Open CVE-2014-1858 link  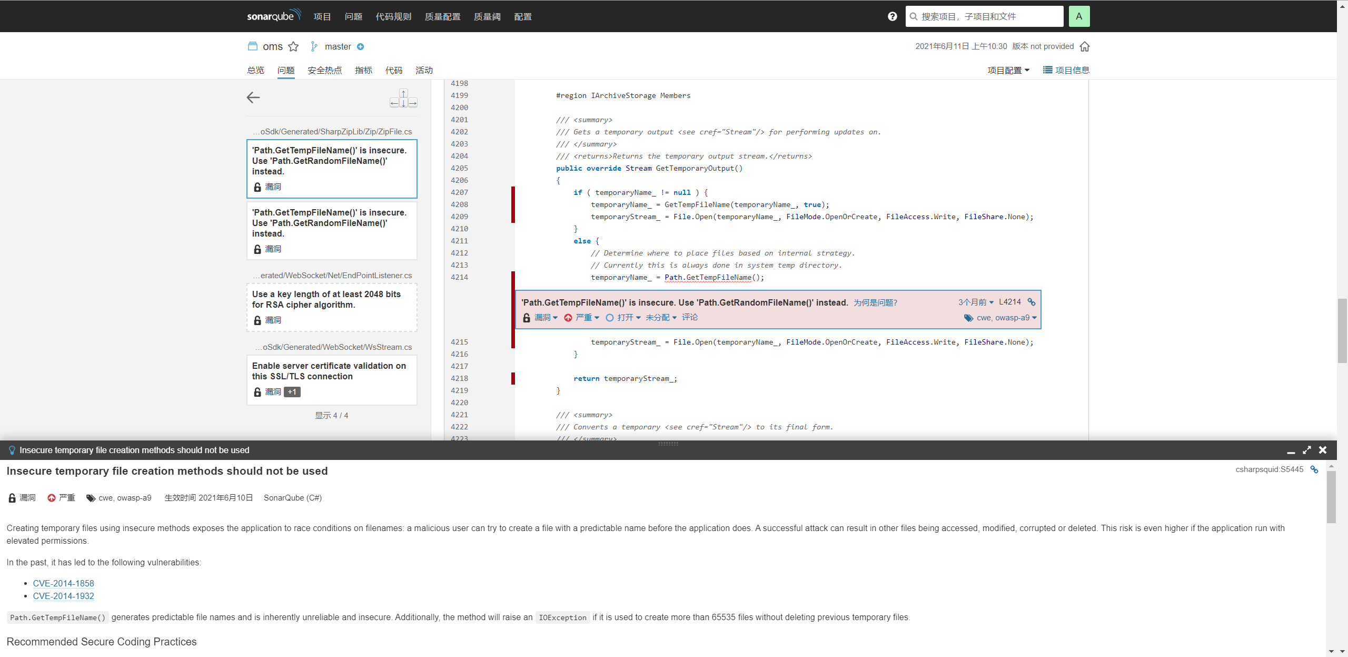point(63,583)
